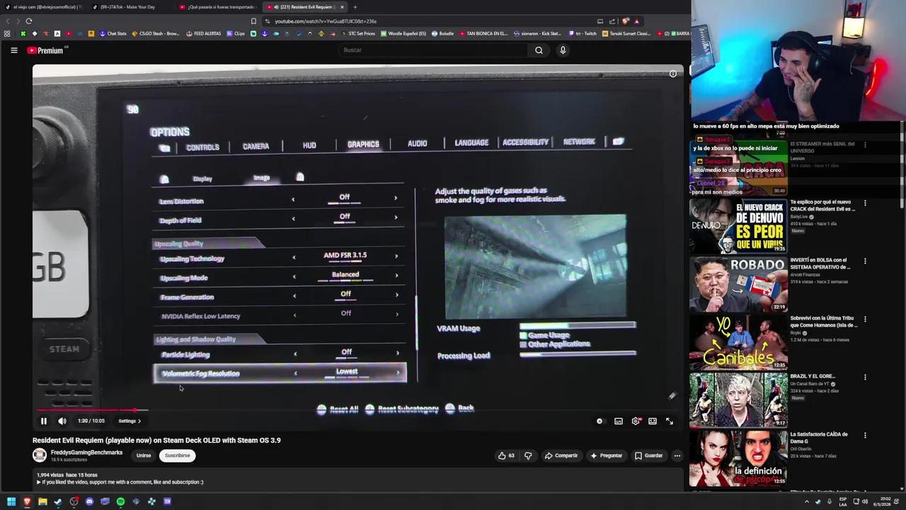Share the video via Compartir
906x510 pixels.
click(x=561, y=455)
